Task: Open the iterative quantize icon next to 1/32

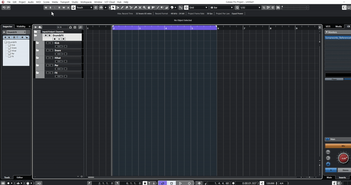Action: pyautogui.click(x=264, y=7)
